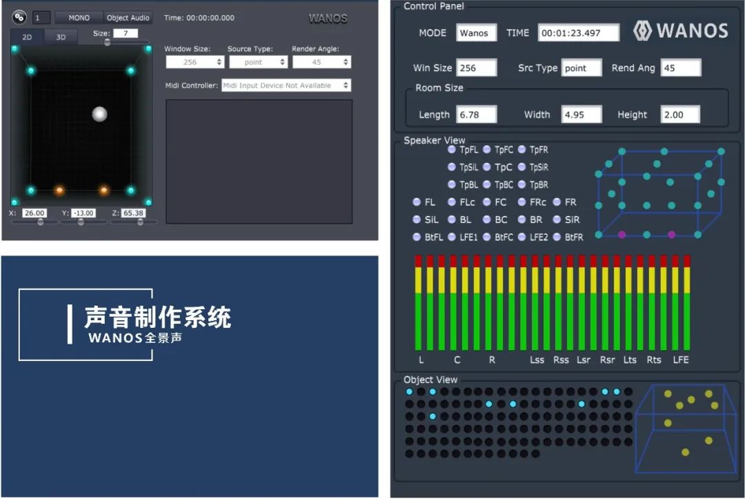This screenshot has height=499, width=745.
Task: Adjust the Size slider handle
Action: [x=108, y=42]
